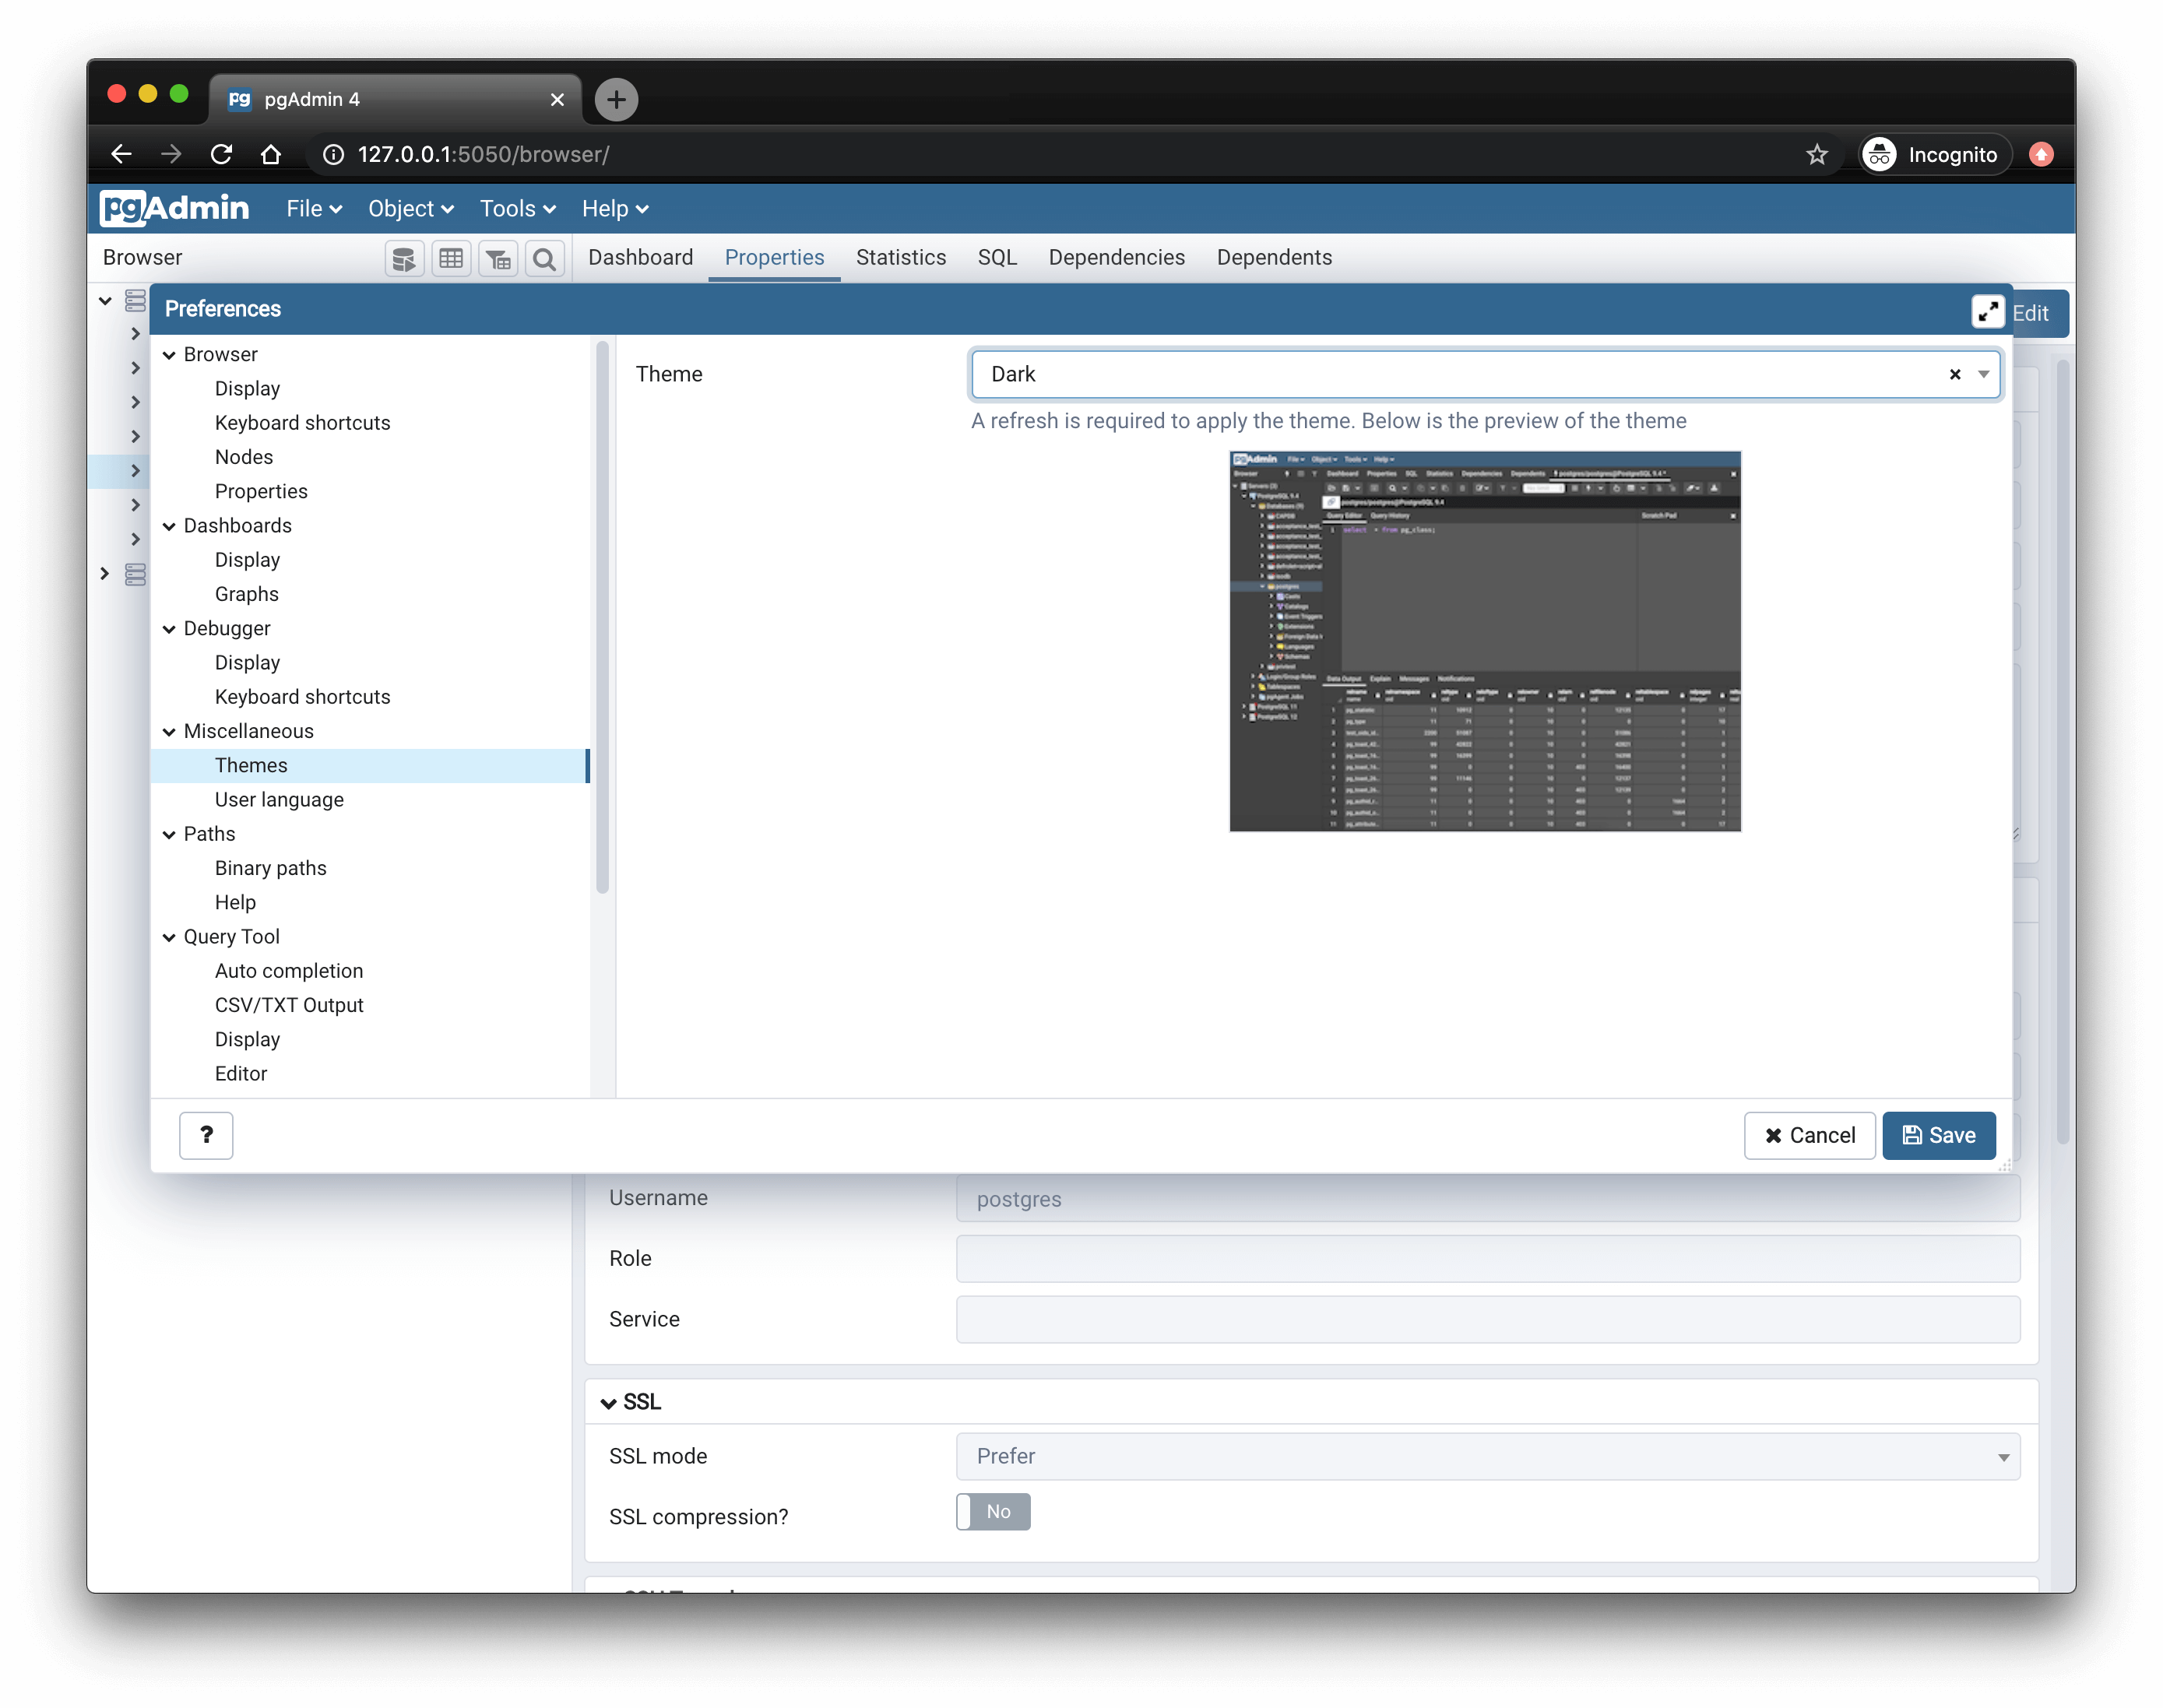Select Properties under Browser preferences
Image resolution: width=2163 pixels, height=1708 pixels.
261,492
